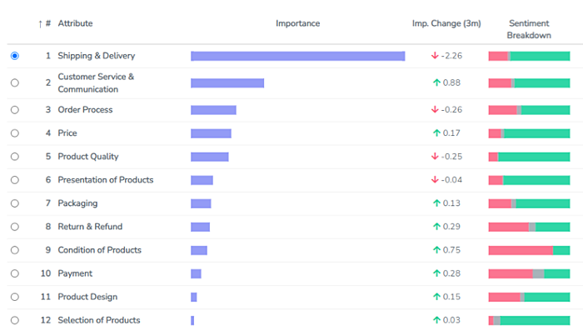This screenshot has width=583, height=330.
Task: Click the Attribute column header
Action: 75,23
